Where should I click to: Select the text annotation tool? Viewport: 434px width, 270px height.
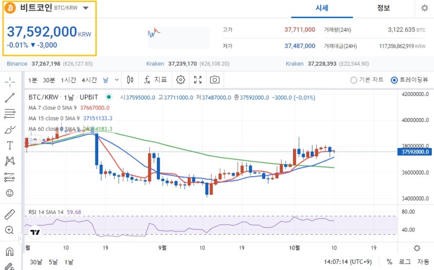pyautogui.click(x=10, y=145)
